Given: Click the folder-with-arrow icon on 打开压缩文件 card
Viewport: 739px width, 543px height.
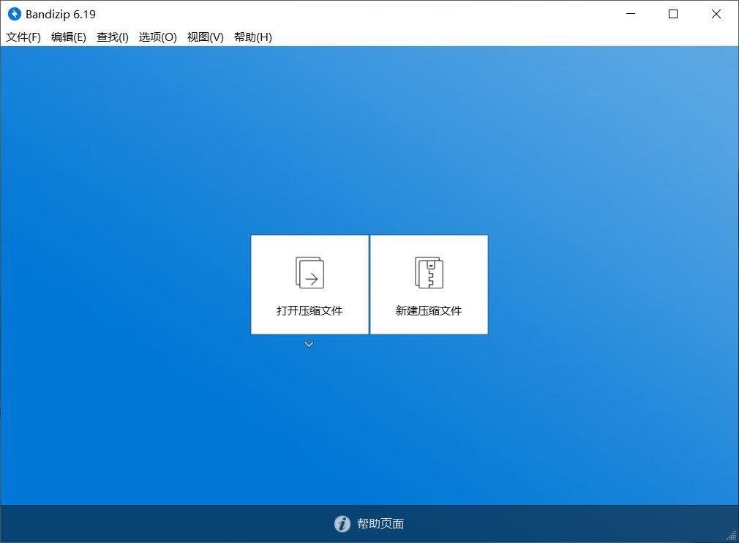Looking at the screenshot, I should (309, 272).
